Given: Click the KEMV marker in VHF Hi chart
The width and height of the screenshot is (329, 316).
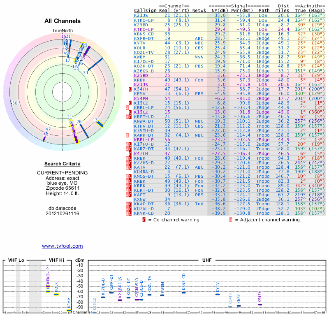Looking at the screenshot, I should click(x=69, y=310).
